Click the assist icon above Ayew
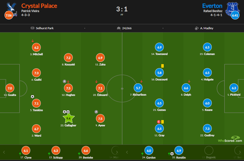The height and width of the screenshot is (161, 244). click(96, 112)
